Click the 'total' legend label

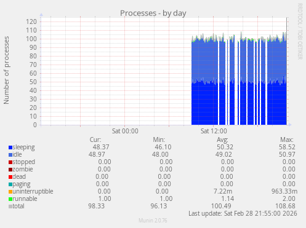(18, 206)
